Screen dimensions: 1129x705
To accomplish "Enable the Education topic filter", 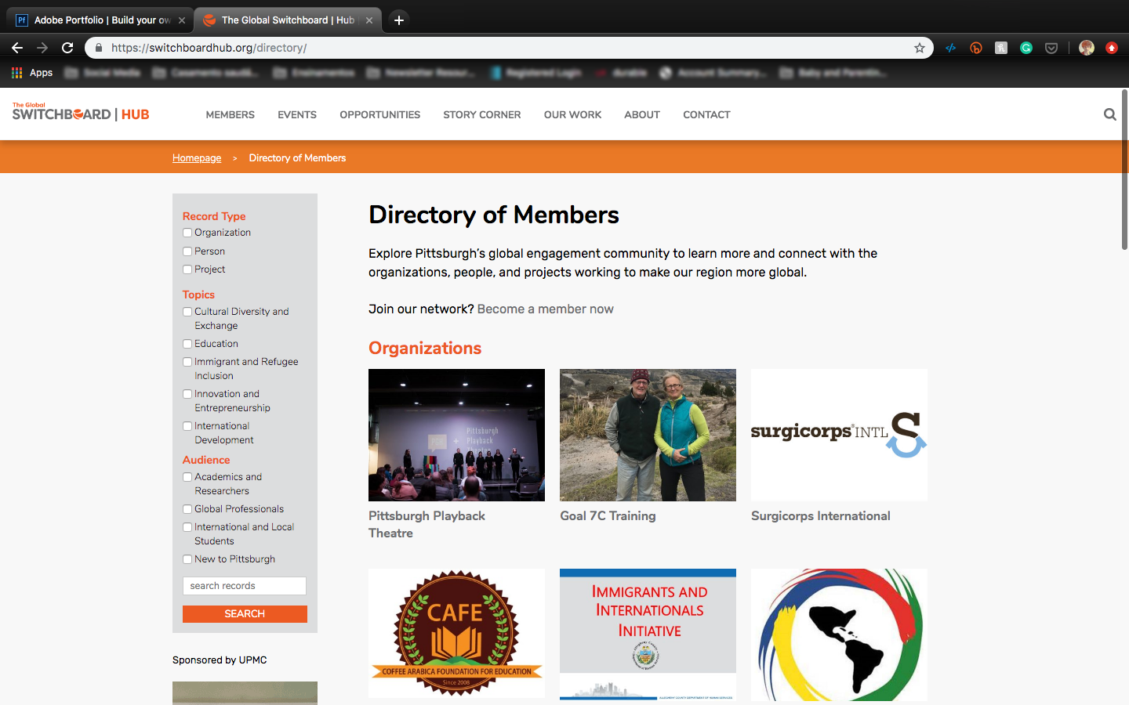I will 187,344.
